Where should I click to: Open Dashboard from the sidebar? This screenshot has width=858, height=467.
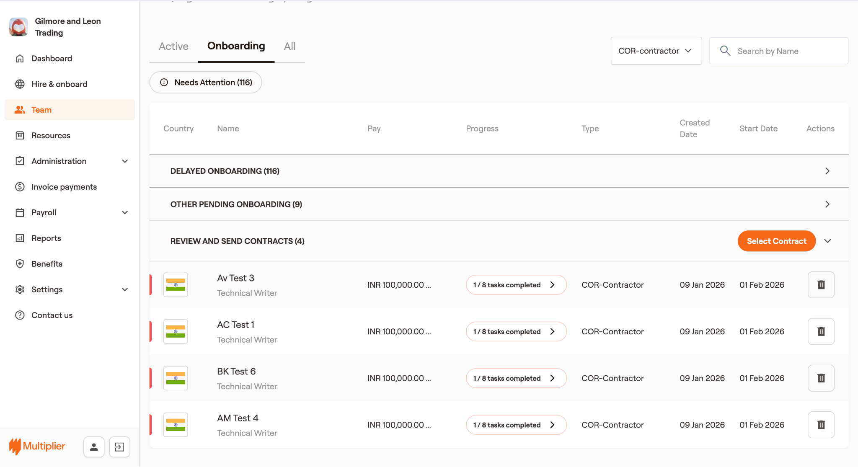tap(52, 58)
